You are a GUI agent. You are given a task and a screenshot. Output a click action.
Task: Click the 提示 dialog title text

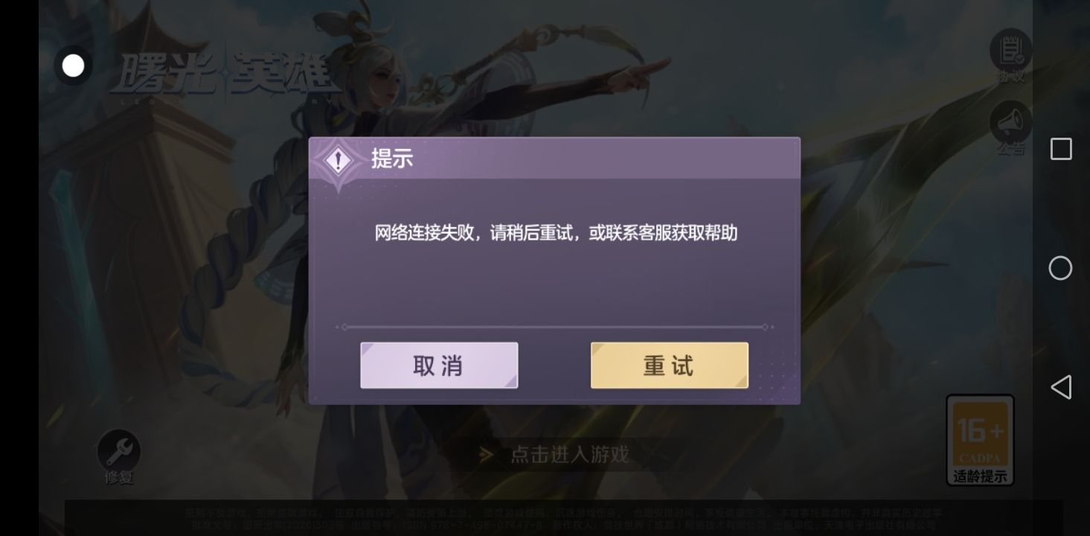[392, 159]
